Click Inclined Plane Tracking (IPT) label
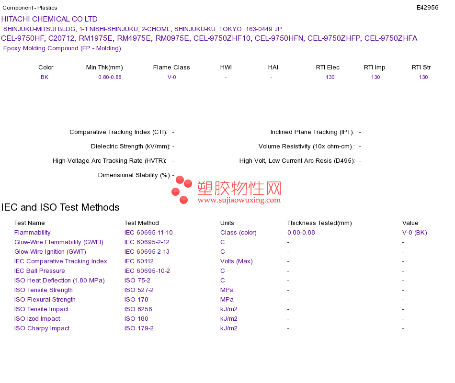This screenshot has width=455, height=383. [312, 132]
